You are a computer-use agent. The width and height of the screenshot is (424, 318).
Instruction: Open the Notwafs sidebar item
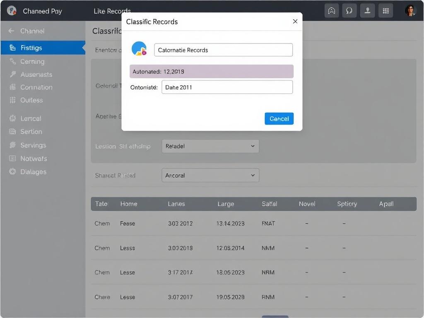click(x=33, y=159)
